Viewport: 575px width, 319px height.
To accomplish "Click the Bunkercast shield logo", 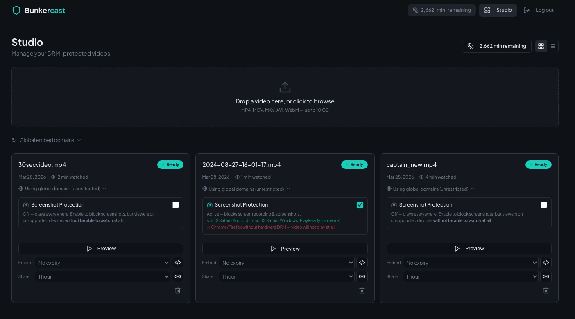I will click(x=16, y=10).
